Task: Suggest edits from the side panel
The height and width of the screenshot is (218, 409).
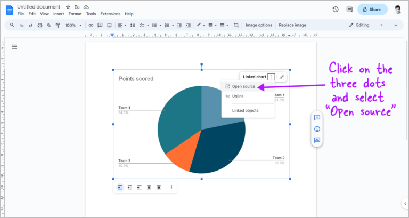Action: coord(317,140)
